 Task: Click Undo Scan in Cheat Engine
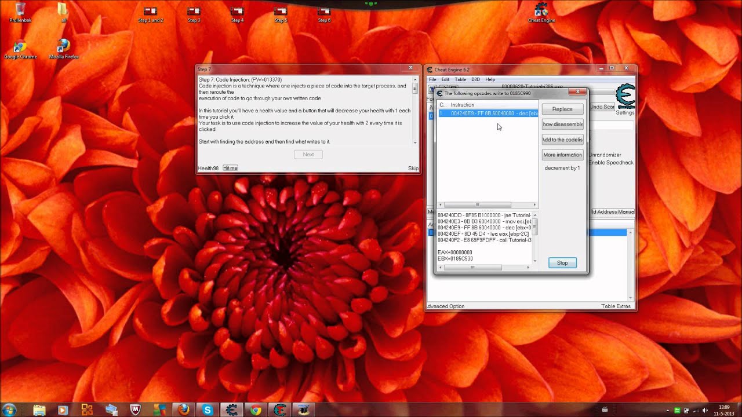point(602,107)
